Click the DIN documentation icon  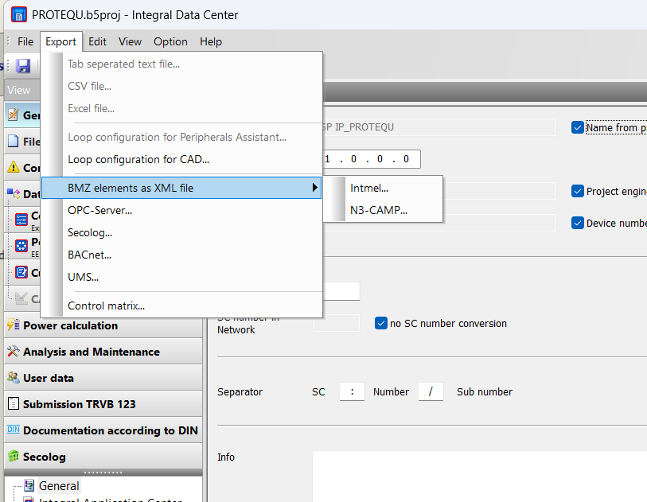[14, 430]
